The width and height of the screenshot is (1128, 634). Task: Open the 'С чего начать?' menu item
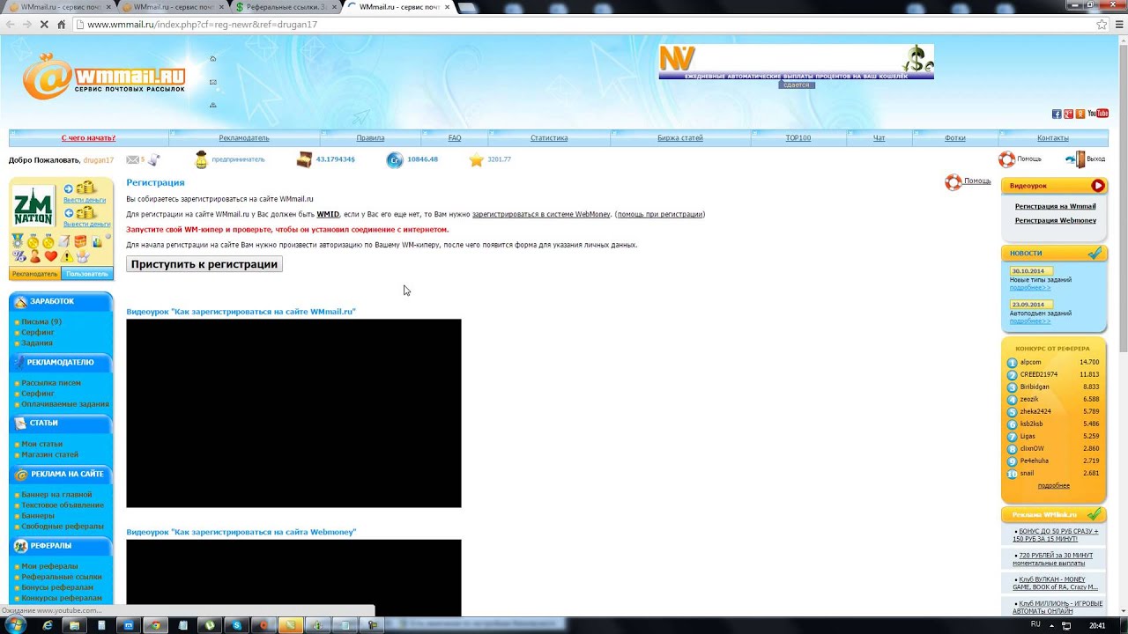point(88,138)
